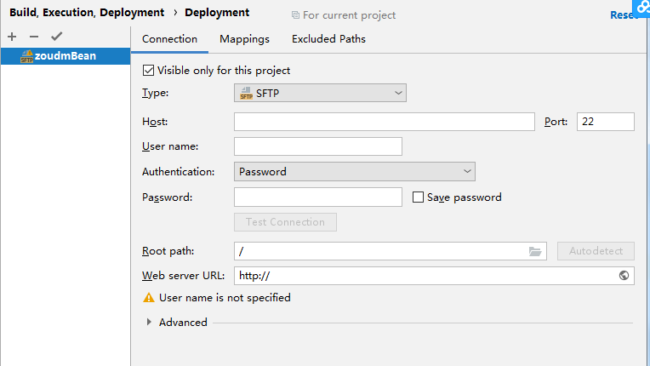Toggle Visible only for this project checkbox
The image size is (650, 366).
coord(149,71)
